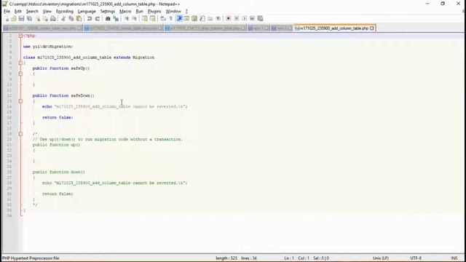The image size is (466, 262).
Task: Open the Window menu
Action: click(x=173, y=12)
